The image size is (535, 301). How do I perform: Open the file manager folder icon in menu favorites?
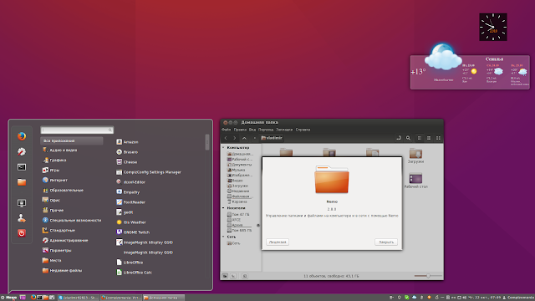(22, 182)
